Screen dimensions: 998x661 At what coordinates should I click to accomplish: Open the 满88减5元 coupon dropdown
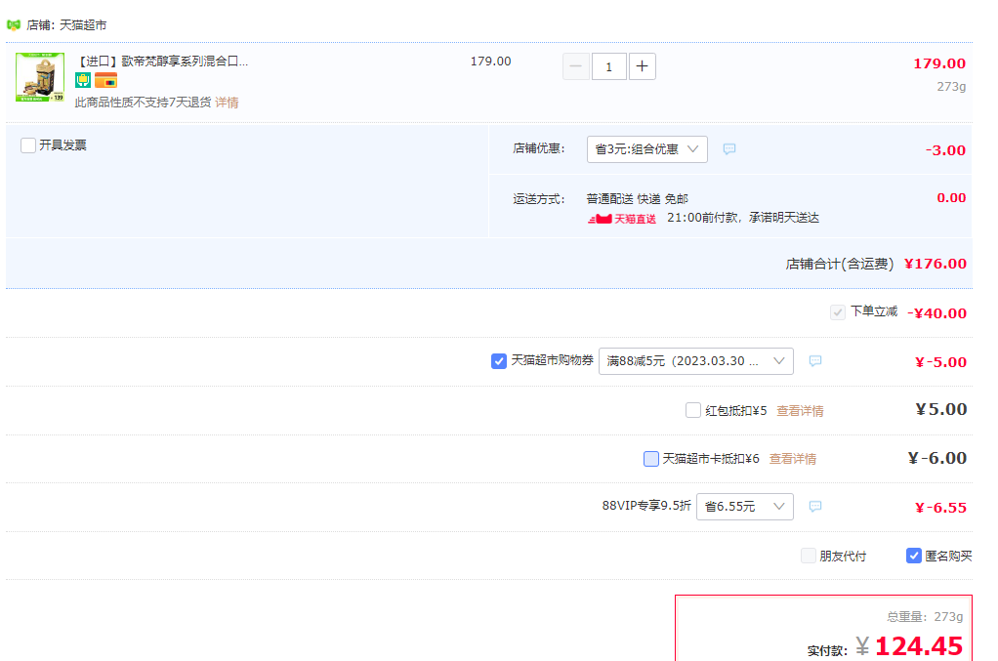coord(696,361)
